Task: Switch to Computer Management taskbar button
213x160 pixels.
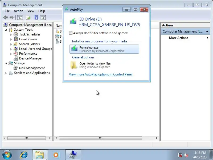Action: pyautogui.click(x=73, y=155)
